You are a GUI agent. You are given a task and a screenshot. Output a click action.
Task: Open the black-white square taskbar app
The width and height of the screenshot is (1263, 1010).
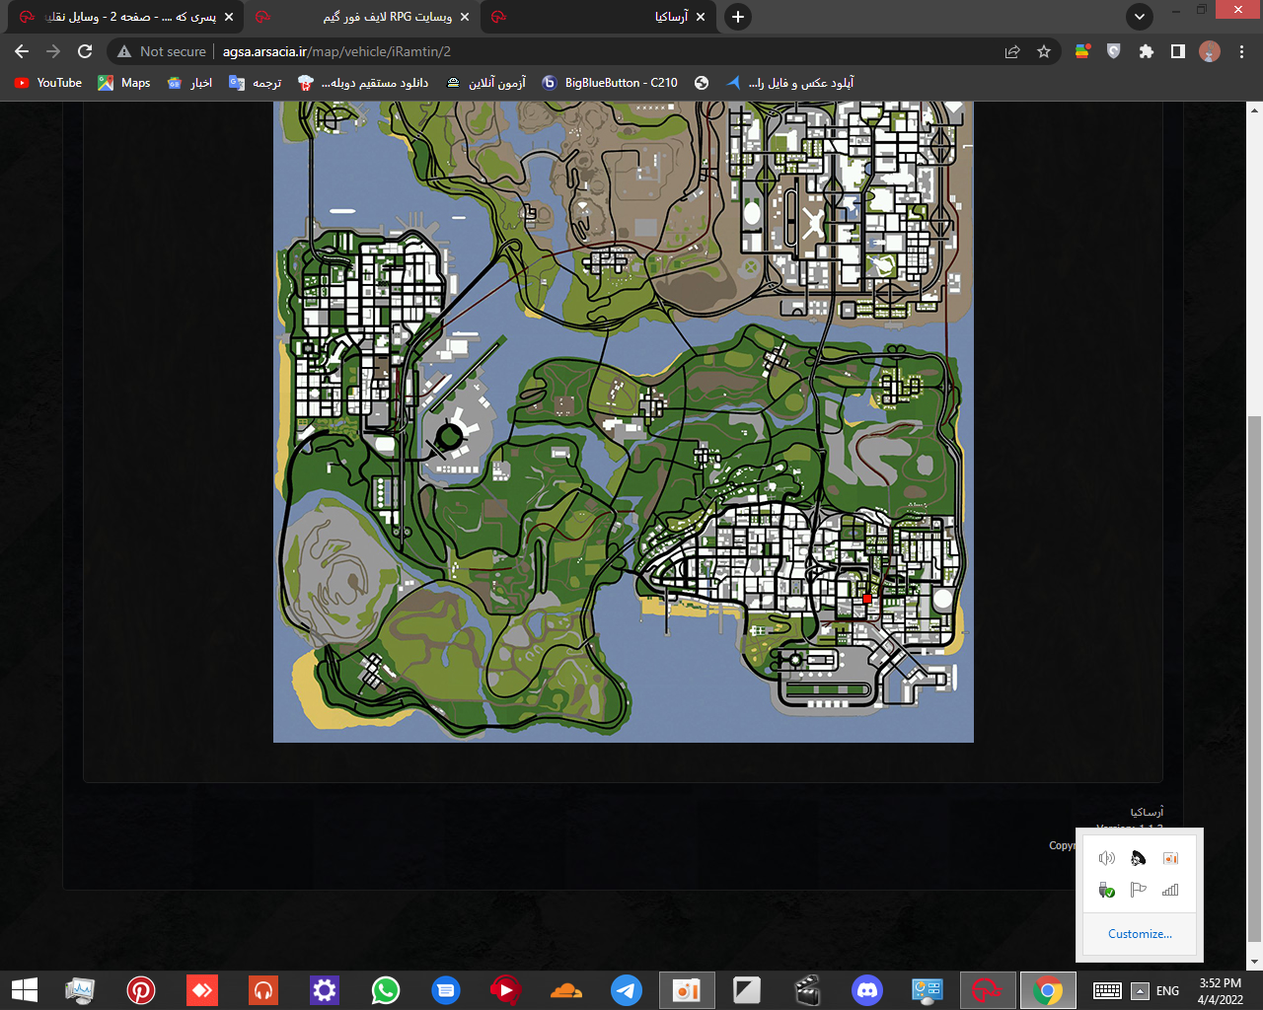[x=747, y=990]
